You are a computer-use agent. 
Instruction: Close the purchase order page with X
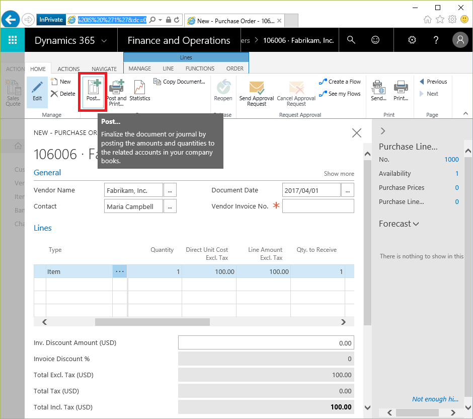point(357,133)
